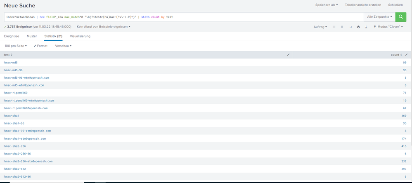The height and width of the screenshot is (183, 412).
Task: Export results with download icon
Action: 366,27
